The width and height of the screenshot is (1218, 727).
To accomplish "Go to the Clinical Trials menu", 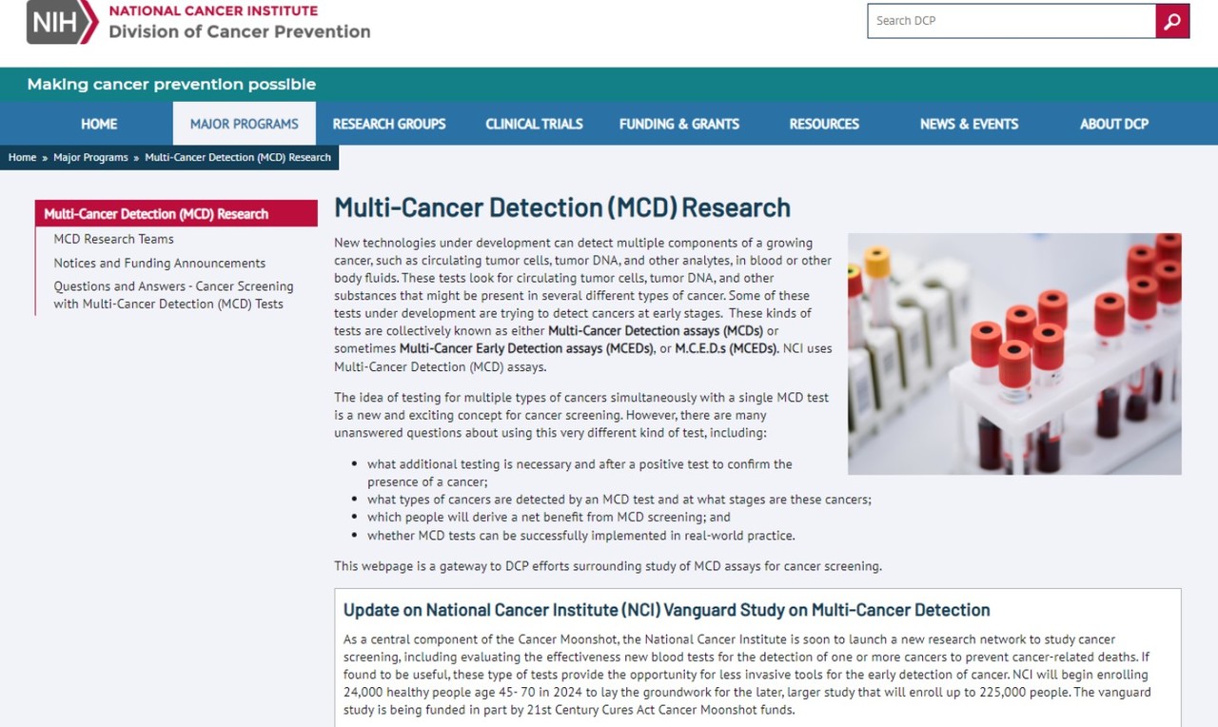I will (x=534, y=124).
